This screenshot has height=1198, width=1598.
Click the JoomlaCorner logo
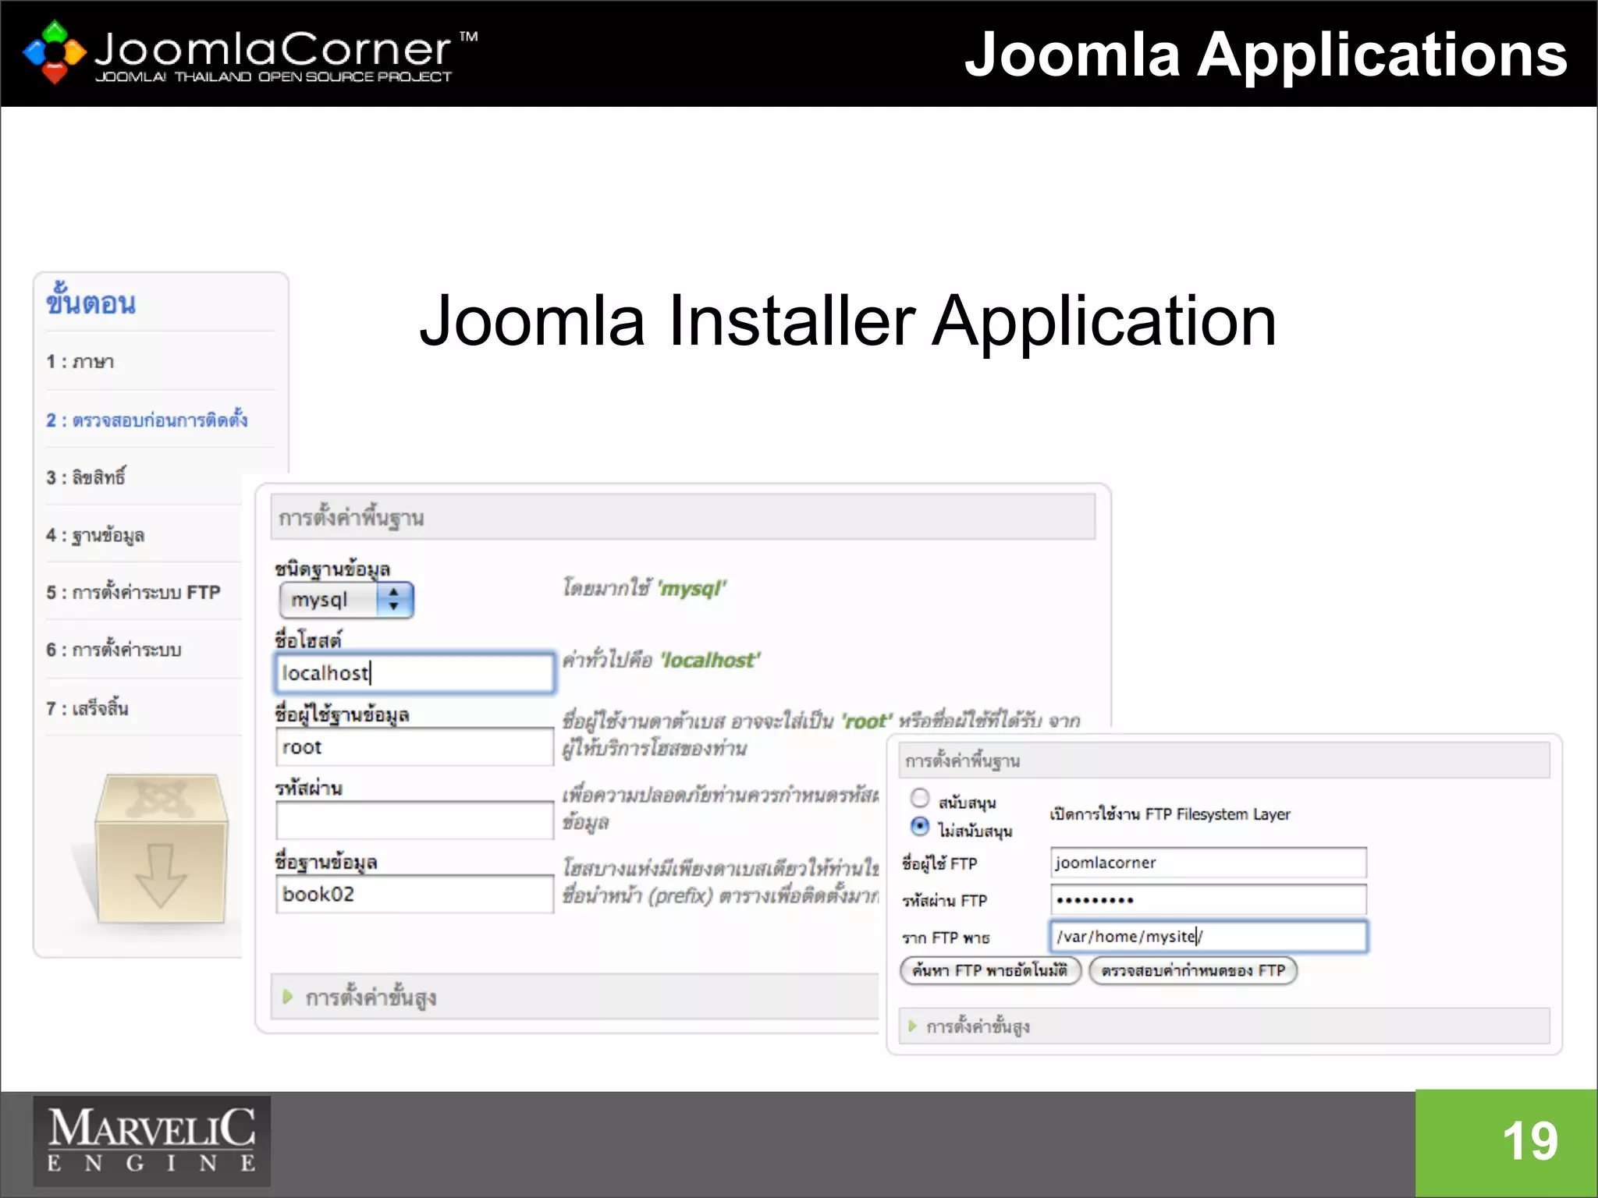[250, 51]
